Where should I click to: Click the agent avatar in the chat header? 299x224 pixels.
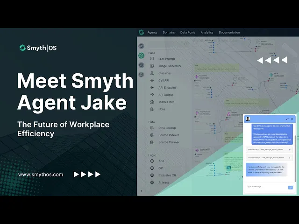pyautogui.click(x=248, y=119)
